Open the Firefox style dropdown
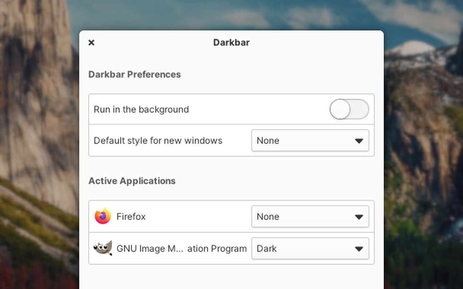Screen dimensions: 463x289 310,217
